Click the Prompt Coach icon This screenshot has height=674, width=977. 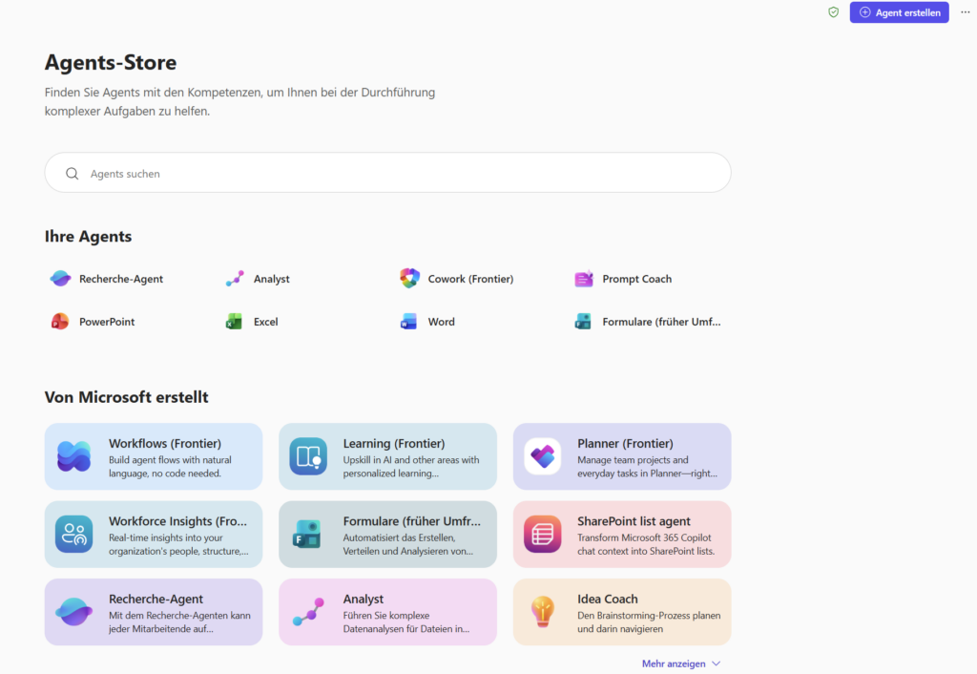tap(584, 279)
